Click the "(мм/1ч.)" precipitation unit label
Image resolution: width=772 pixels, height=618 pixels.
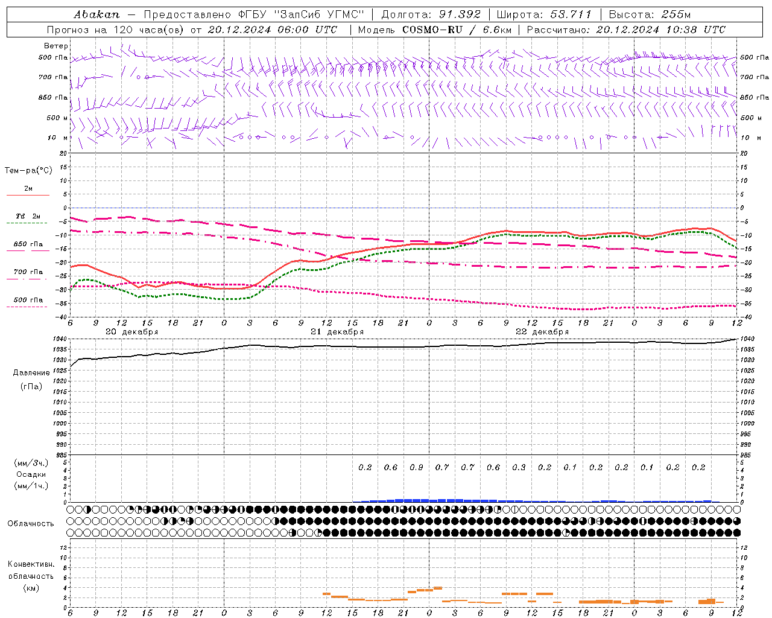(x=31, y=486)
